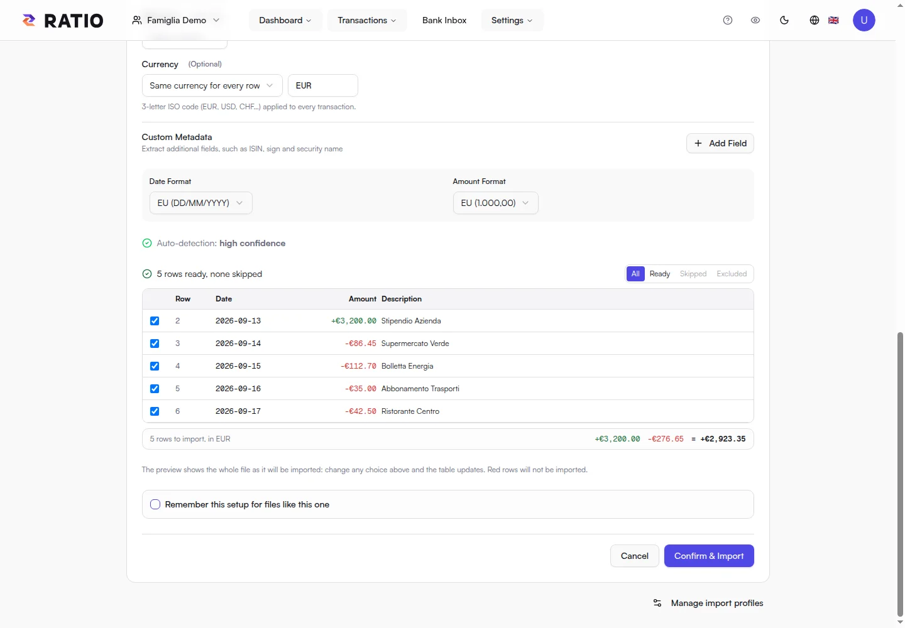This screenshot has width=905, height=628.
Task: Open language selector globe icon
Action: 814,20
